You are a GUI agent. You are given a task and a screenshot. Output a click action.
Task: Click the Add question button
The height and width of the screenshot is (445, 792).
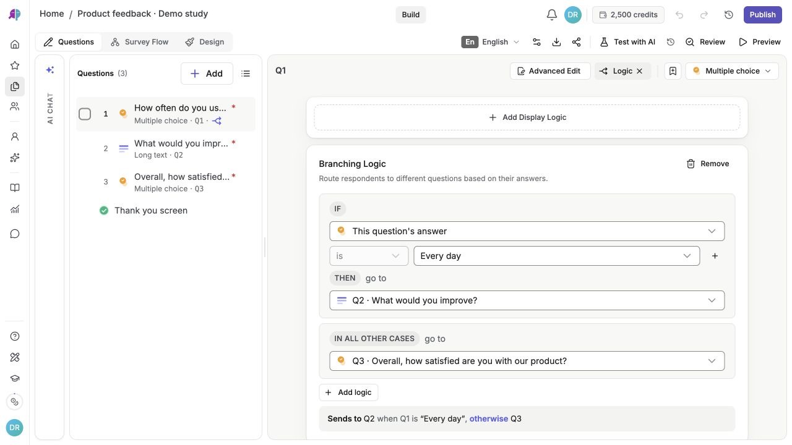pos(207,74)
